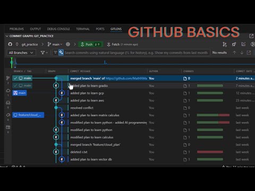Select the top local main branch label

(x=22, y=78)
